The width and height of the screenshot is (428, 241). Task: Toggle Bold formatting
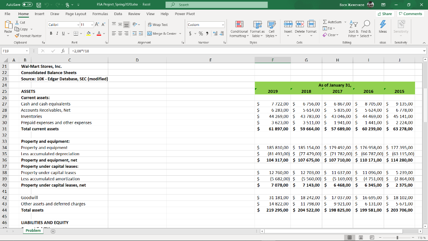[x=51, y=33]
